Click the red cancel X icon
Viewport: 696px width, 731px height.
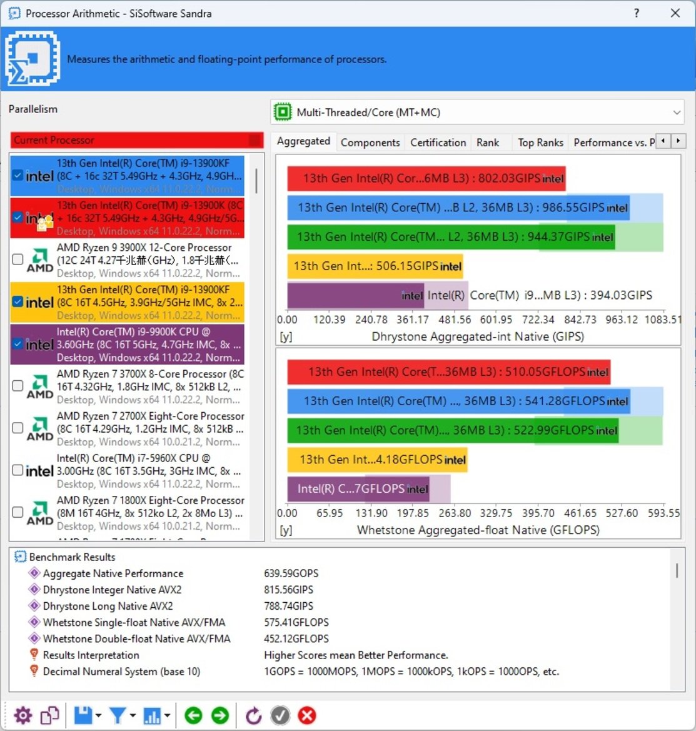point(307,715)
